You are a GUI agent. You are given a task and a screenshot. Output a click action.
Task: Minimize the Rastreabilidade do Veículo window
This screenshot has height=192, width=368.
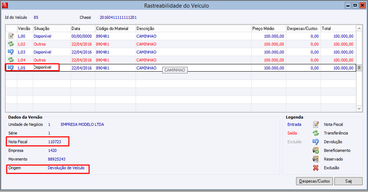(348, 5)
